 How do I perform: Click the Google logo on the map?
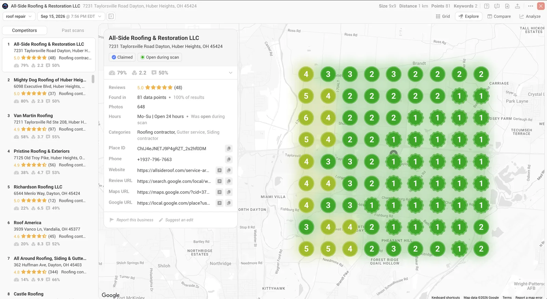[x=111, y=295]
